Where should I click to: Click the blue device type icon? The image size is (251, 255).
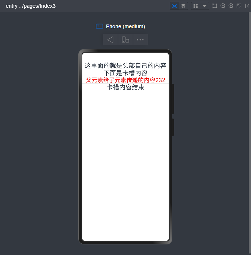[100, 26]
